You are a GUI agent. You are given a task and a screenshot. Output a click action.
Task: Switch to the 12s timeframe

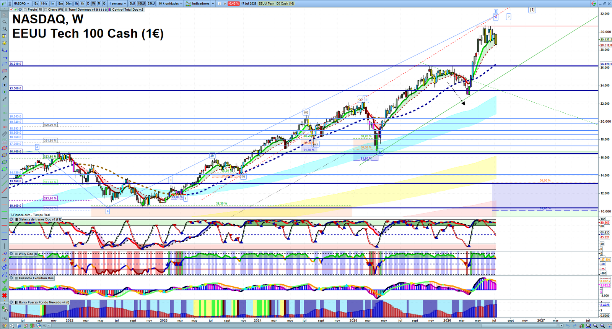click(x=36, y=3)
